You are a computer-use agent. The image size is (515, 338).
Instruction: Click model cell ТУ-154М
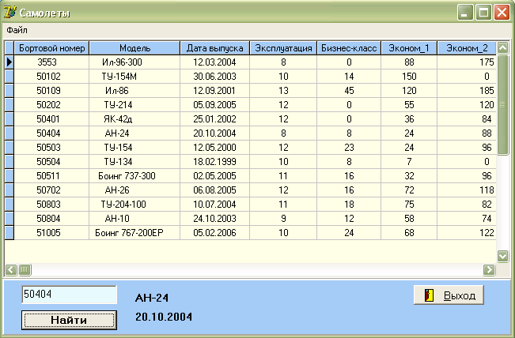click(134, 77)
